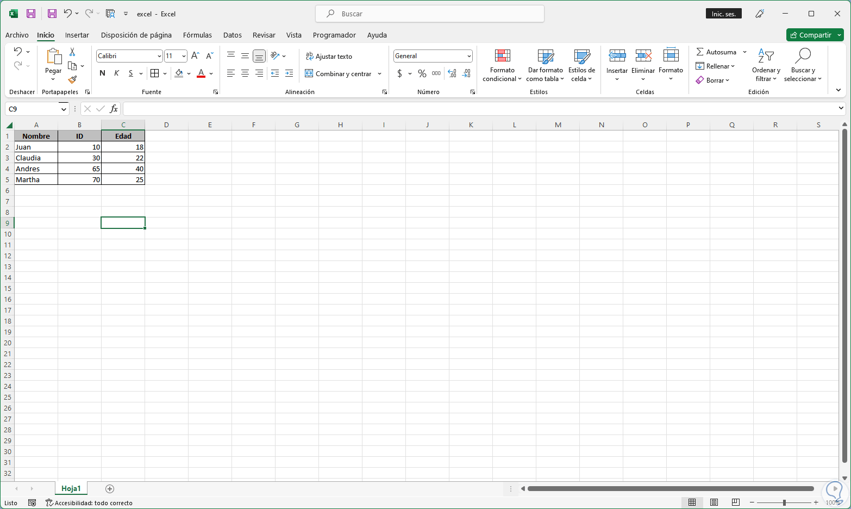This screenshot has height=509, width=851.
Task: Click the Decrease decimals icon
Action: (466, 73)
